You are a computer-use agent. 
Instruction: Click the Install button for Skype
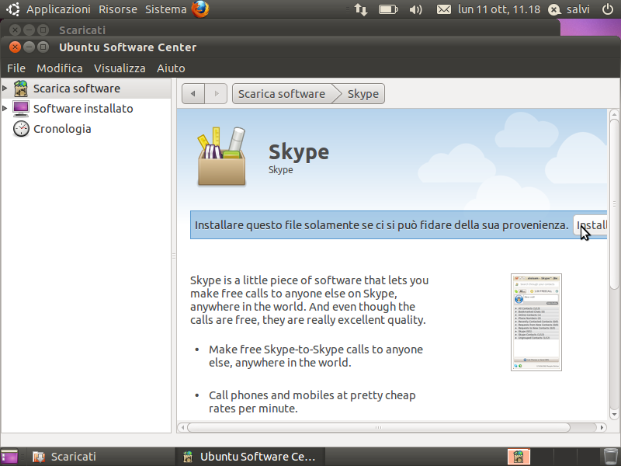point(590,225)
